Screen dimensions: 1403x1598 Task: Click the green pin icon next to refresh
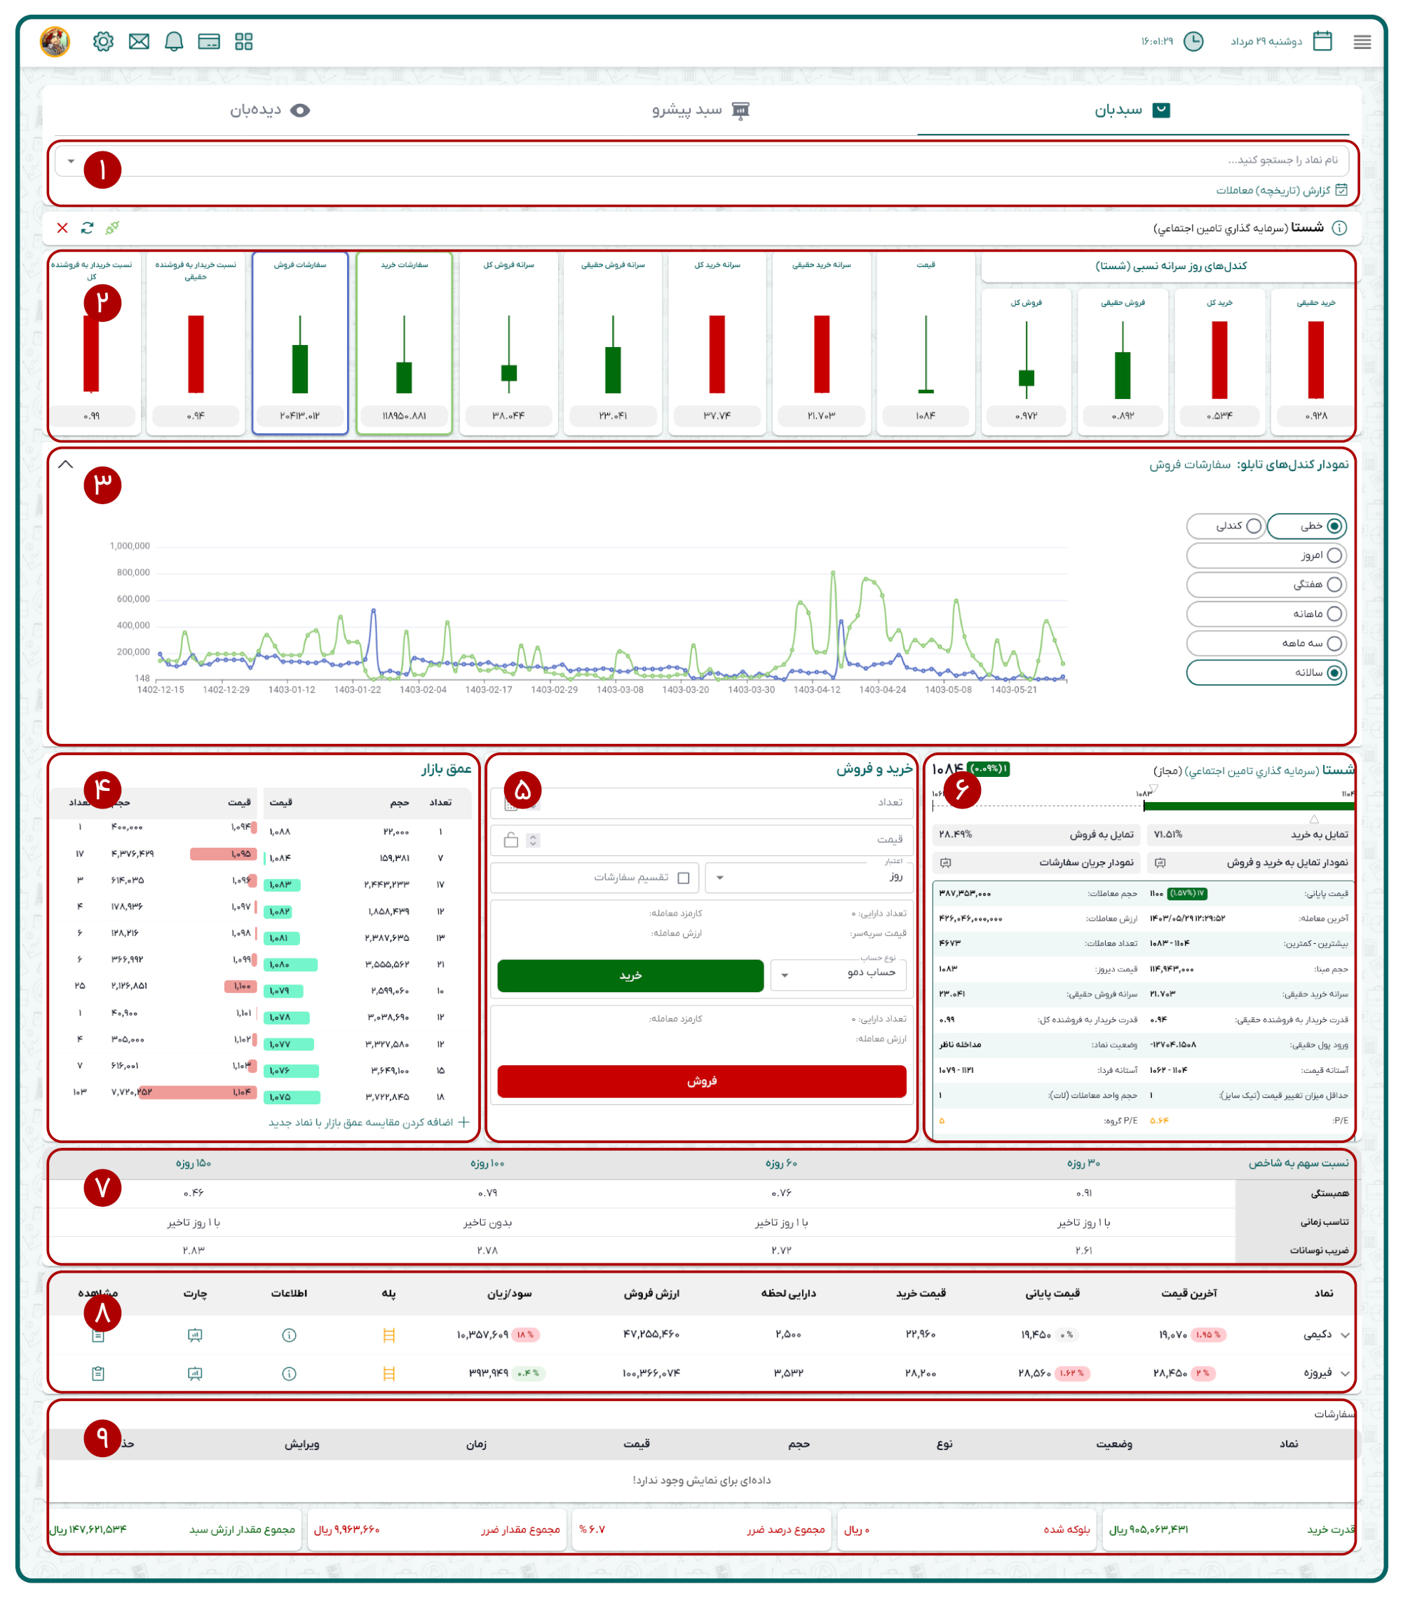pos(113,227)
